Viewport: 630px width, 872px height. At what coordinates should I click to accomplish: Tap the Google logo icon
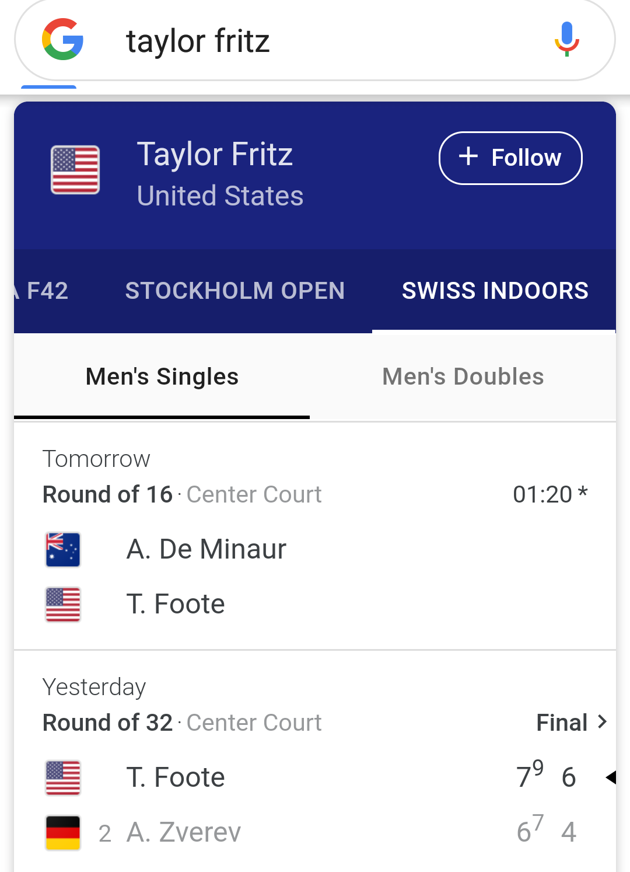[62, 39]
